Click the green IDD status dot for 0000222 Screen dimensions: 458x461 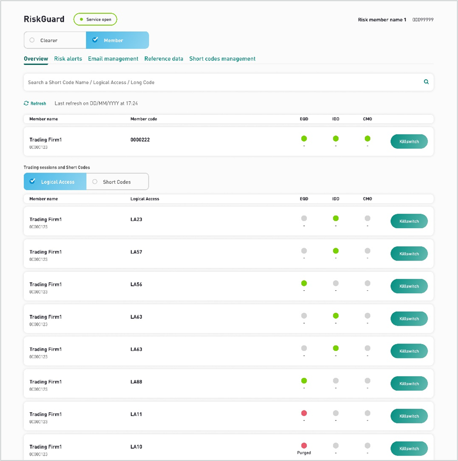point(336,138)
